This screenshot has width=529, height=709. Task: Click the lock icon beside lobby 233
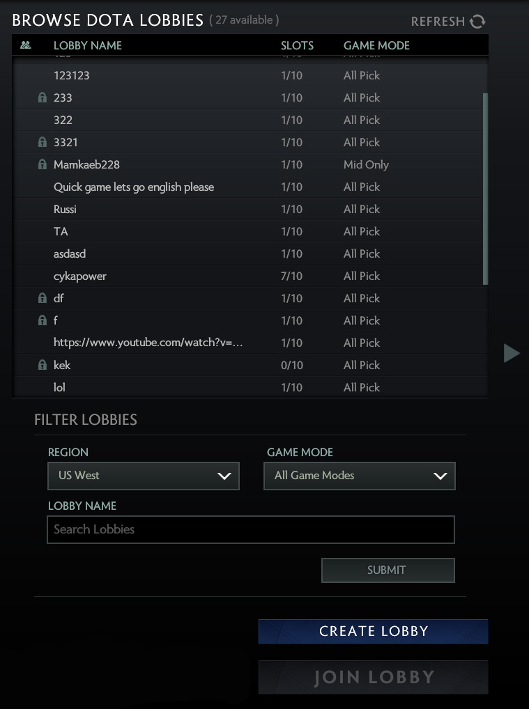(x=43, y=98)
